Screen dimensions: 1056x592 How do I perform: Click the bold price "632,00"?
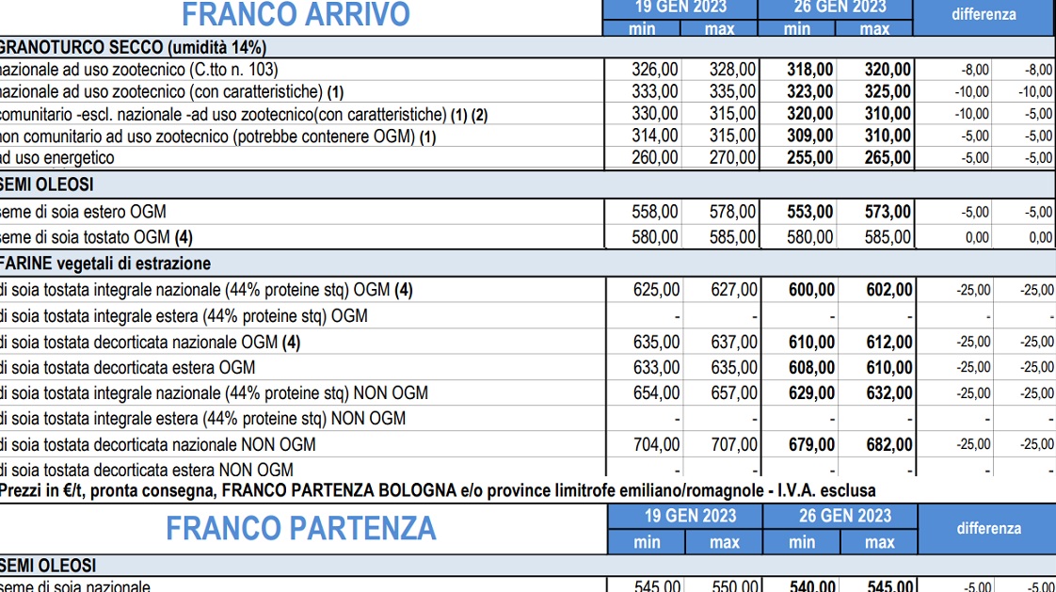[889, 392]
